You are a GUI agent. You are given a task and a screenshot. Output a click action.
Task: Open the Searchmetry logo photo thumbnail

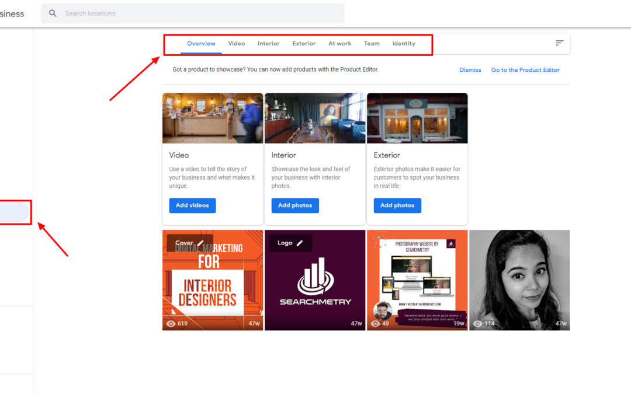click(315, 286)
